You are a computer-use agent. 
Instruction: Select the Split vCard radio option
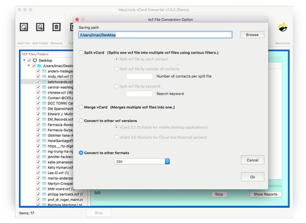pos(81,52)
